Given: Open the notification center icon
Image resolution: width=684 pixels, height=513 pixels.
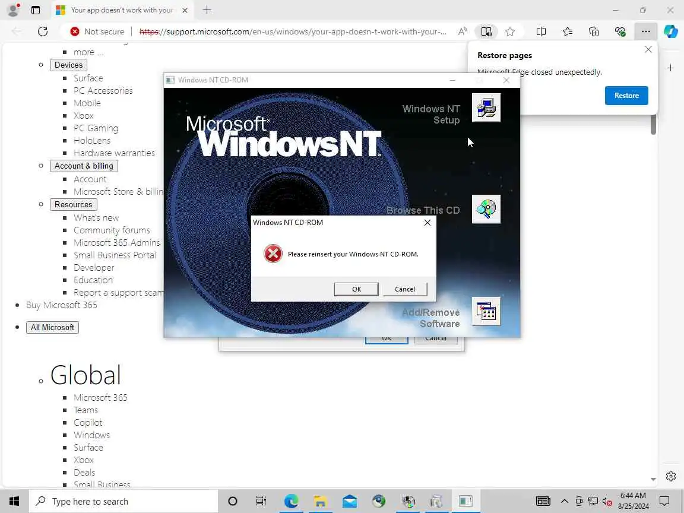Looking at the screenshot, I should [x=664, y=501].
